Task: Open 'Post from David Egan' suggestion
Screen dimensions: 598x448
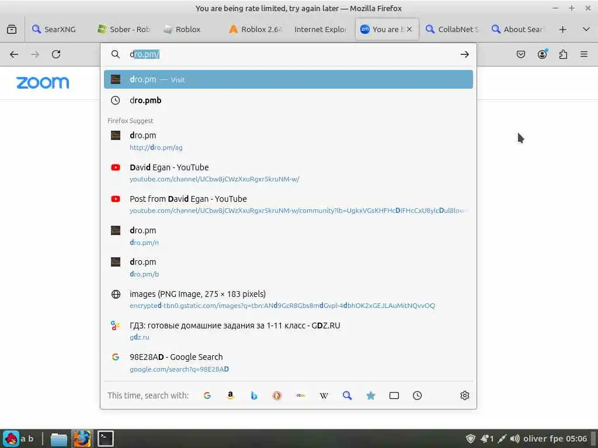Action: click(x=288, y=204)
